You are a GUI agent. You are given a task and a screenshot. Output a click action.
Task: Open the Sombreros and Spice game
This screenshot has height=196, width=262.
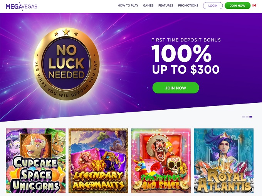coord(161,160)
